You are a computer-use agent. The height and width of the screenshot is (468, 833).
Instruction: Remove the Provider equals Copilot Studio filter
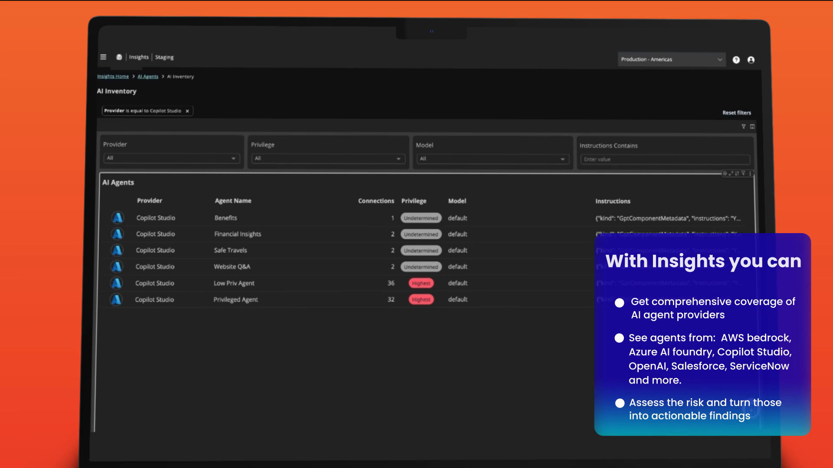coord(187,111)
